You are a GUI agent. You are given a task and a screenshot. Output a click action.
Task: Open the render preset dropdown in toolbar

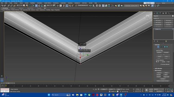pyautogui.click(x=132, y=6)
